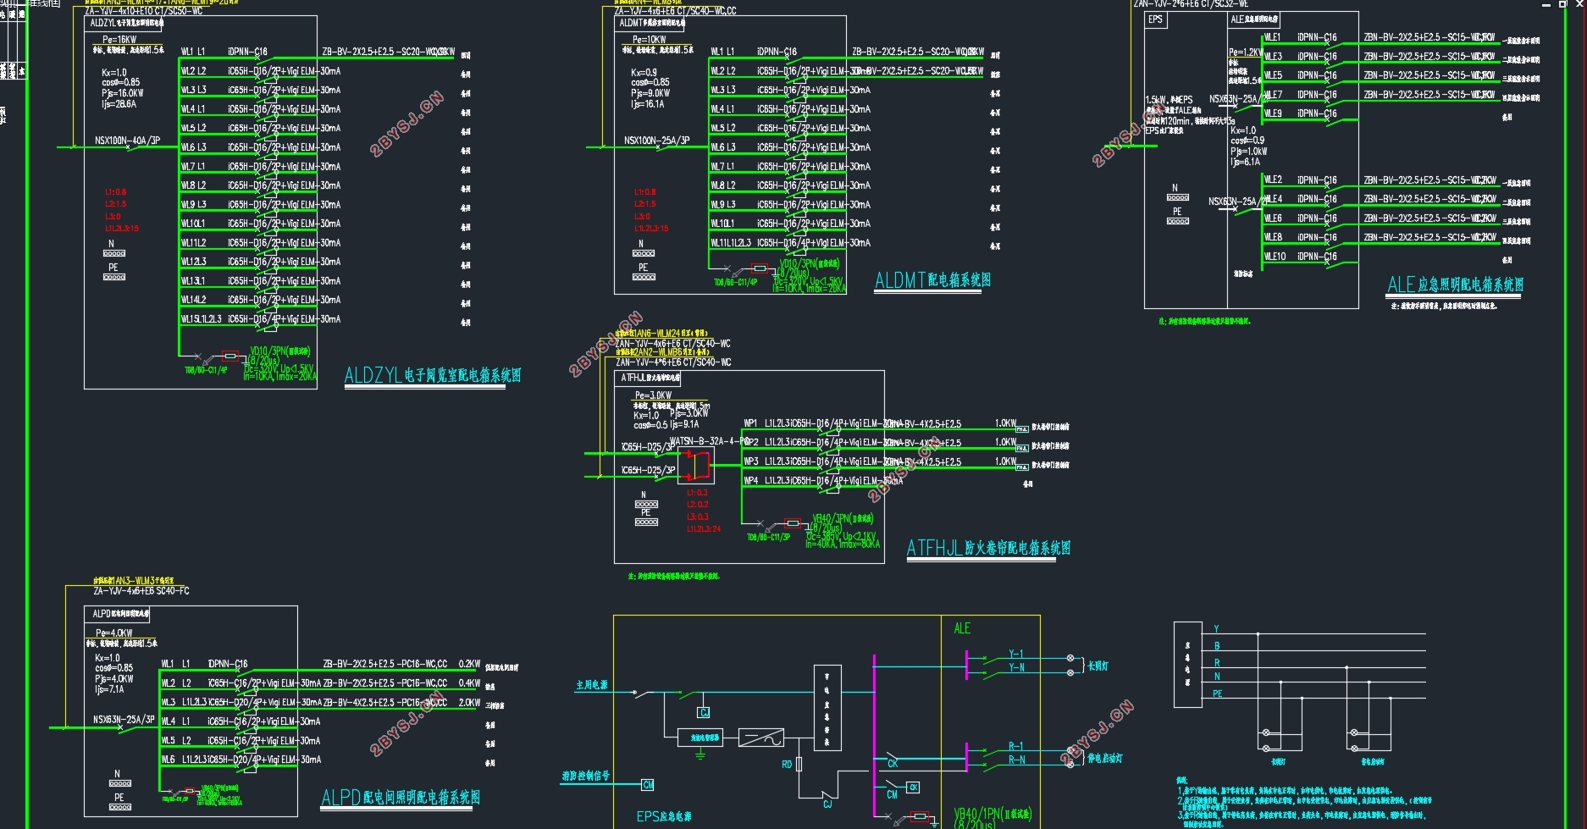The height and width of the screenshot is (829, 1587).
Task: Select the ALPD diagram title text
Action: point(401,797)
